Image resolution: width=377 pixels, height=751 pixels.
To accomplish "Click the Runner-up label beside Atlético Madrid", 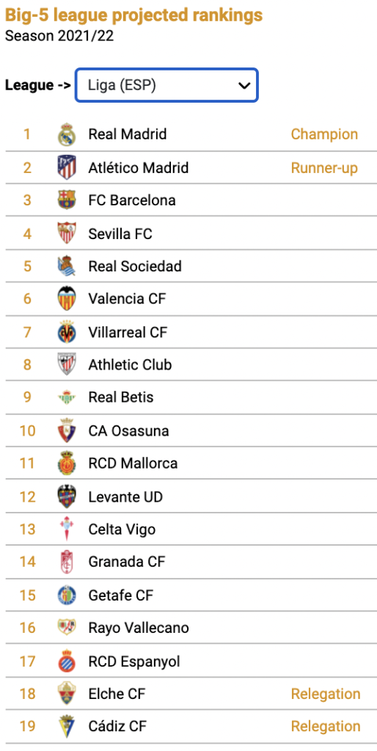I will tap(324, 168).
